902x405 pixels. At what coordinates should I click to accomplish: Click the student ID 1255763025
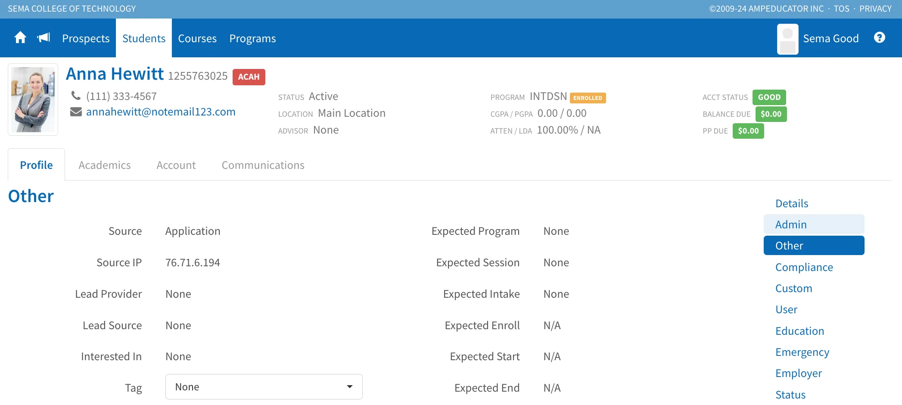point(198,76)
